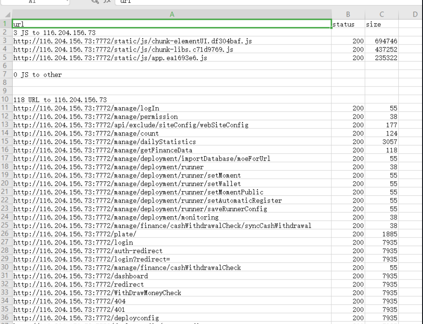Select the finance/cashWithdrawalCheck URL in row 30
Viewport: 423px width, 324px height.
point(172,267)
